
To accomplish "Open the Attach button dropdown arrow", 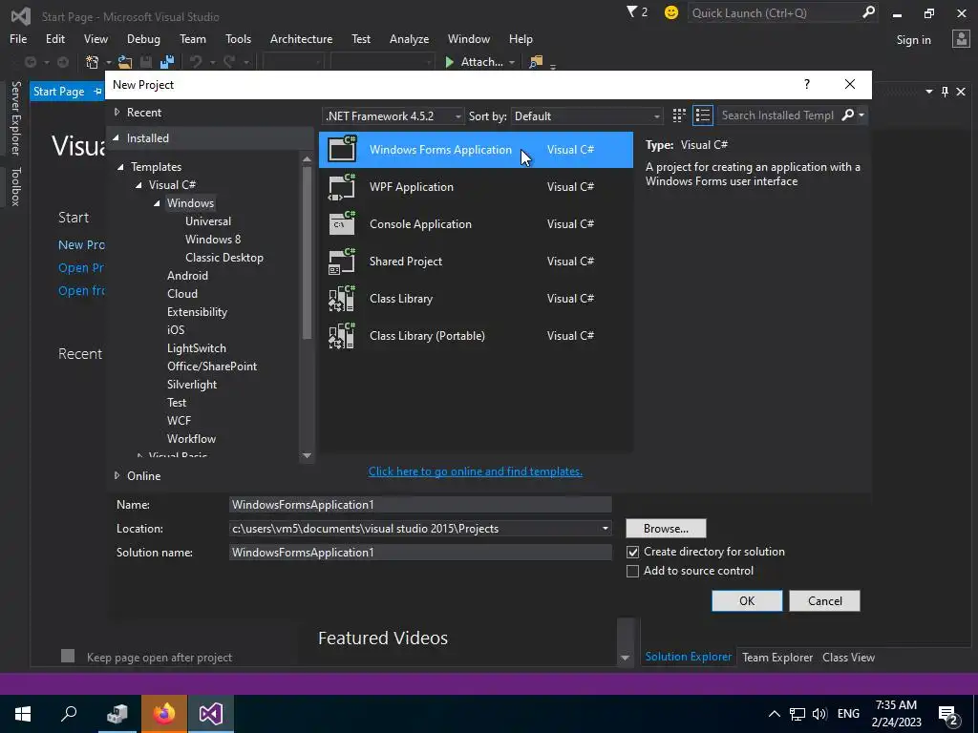I will pos(512,62).
